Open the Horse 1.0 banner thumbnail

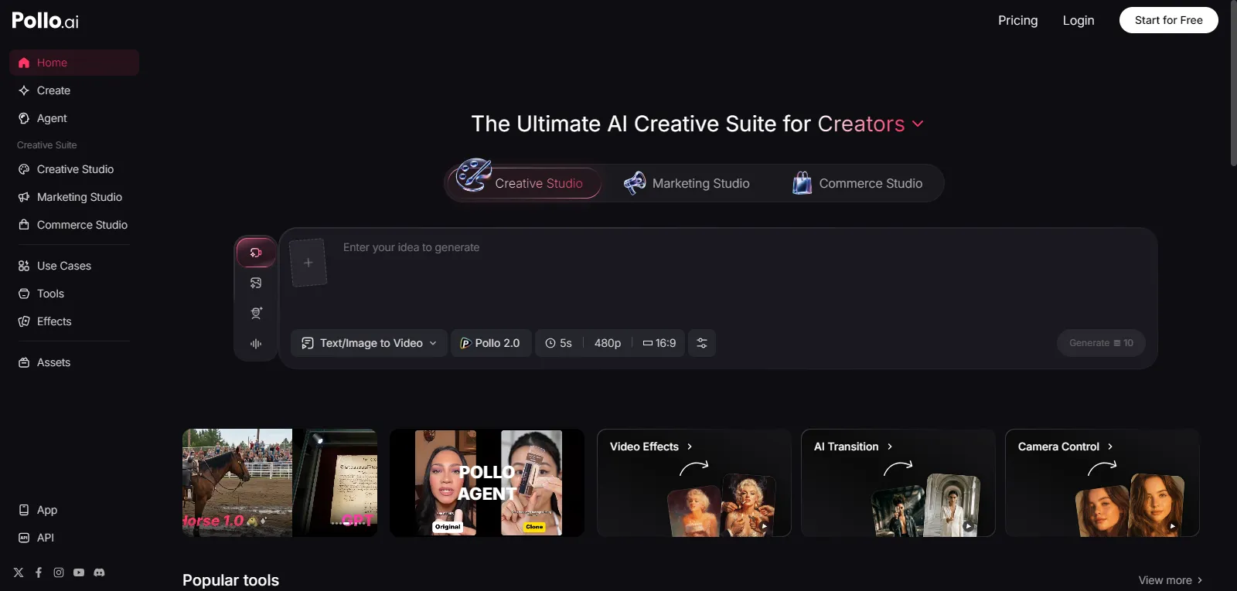(280, 483)
